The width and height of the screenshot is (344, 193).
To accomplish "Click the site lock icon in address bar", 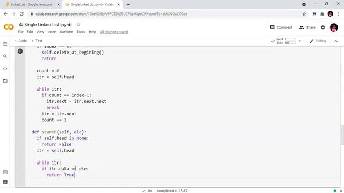I will click(x=32, y=14).
